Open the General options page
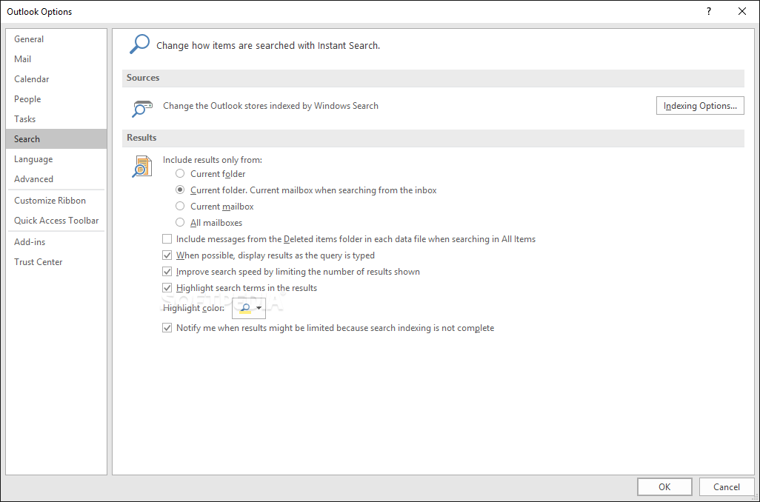Image resolution: width=760 pixels, height=502 pixels. point(56,39)
